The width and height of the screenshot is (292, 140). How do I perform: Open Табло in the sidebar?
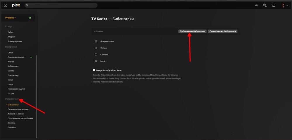[x=11, y=32]
